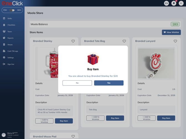Open Cash Till Logs page

tap(12, 51)
